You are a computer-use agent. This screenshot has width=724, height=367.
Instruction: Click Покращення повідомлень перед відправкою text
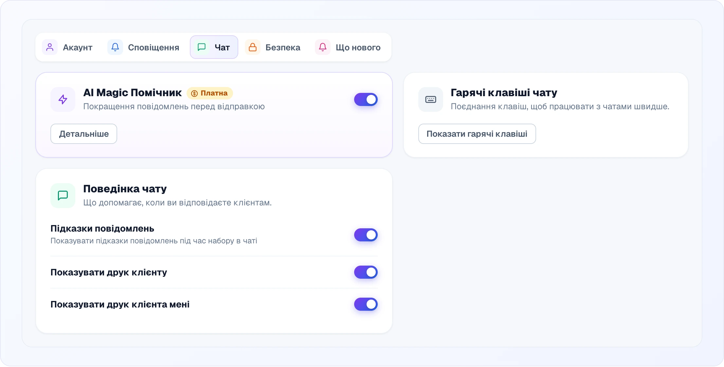point(174,107)
